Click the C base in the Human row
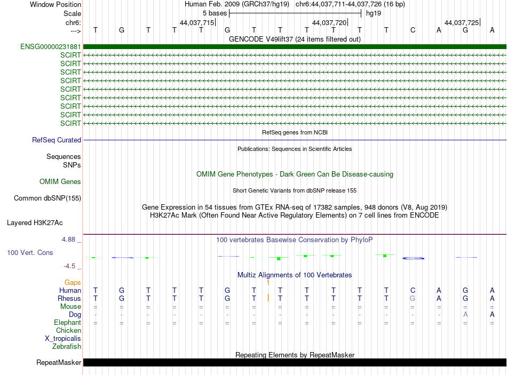This screenshot has height=375, width=507. click(413, 290)
